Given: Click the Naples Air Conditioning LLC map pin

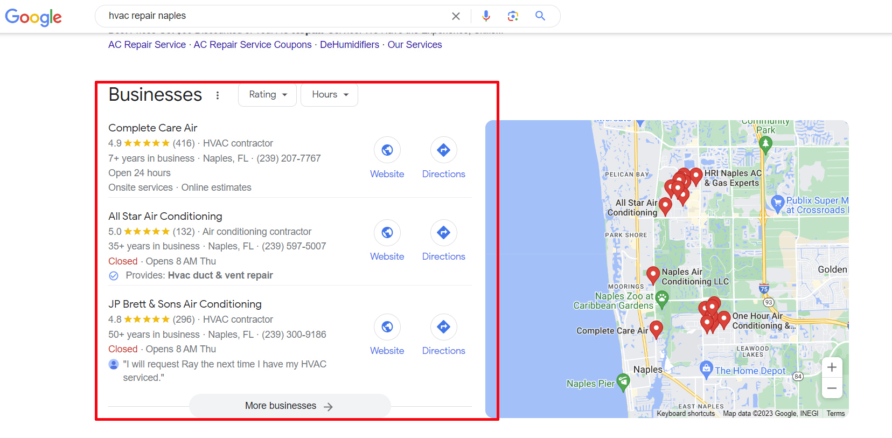Looking at the screenshot, I should (653, 275).
